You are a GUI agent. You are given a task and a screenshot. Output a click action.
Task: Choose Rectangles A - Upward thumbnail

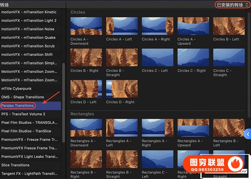[193, 128]
